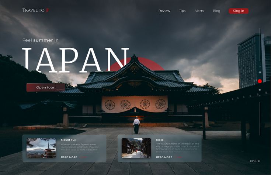Select the white dot below the red indicator
The height and width of the screenshot is (175, 271).
[260, 90]
